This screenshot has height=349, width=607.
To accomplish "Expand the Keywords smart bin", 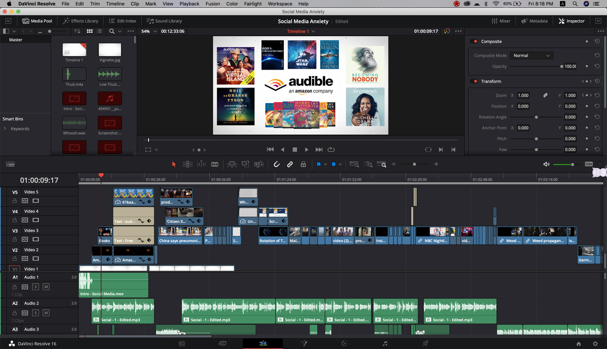I will coord(5,129).
